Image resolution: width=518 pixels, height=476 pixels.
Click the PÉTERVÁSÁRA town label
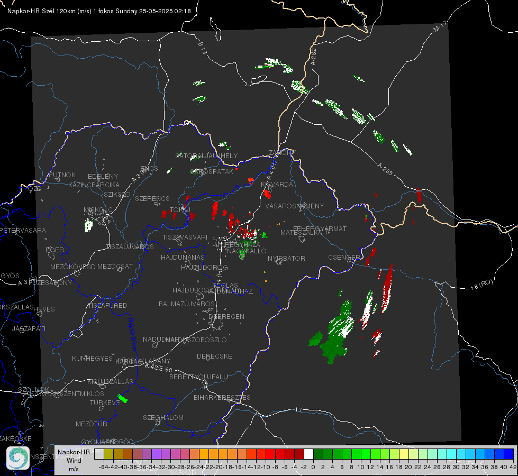pyautogui.click(x=23, y=230)
